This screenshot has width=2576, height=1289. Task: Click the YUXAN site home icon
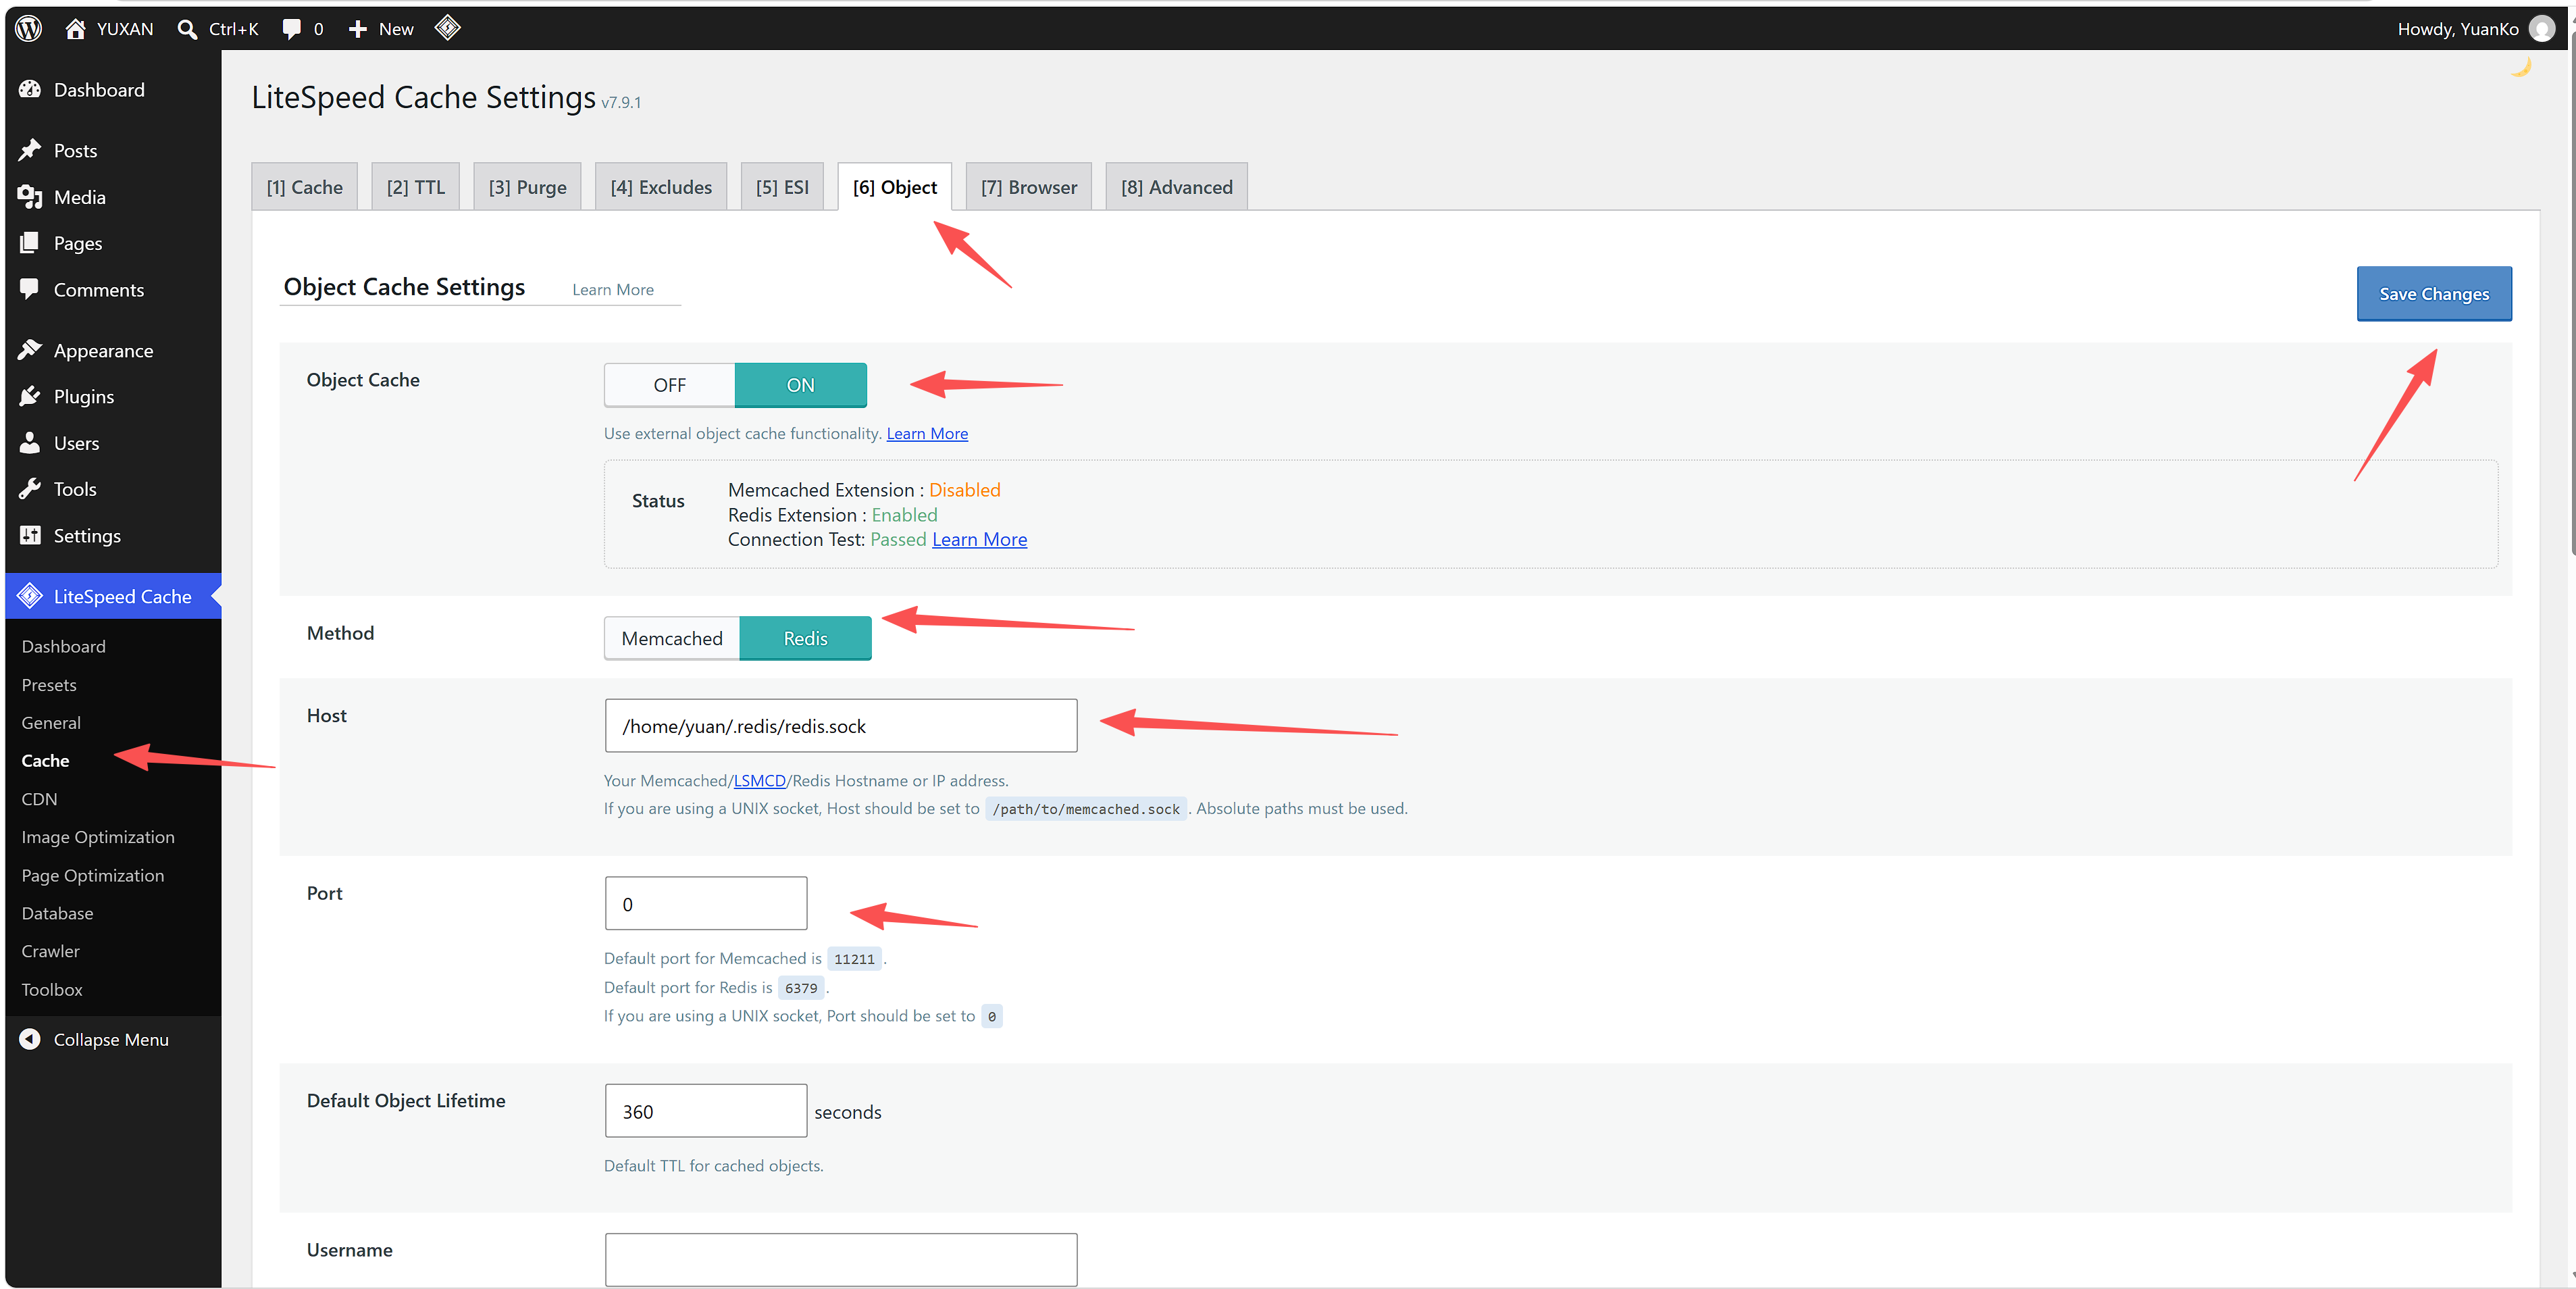[x=75, y=28]
